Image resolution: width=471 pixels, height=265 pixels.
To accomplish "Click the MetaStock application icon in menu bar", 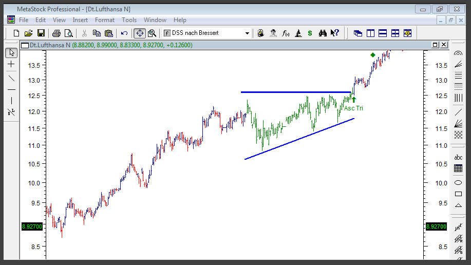I will coord(11,20).
